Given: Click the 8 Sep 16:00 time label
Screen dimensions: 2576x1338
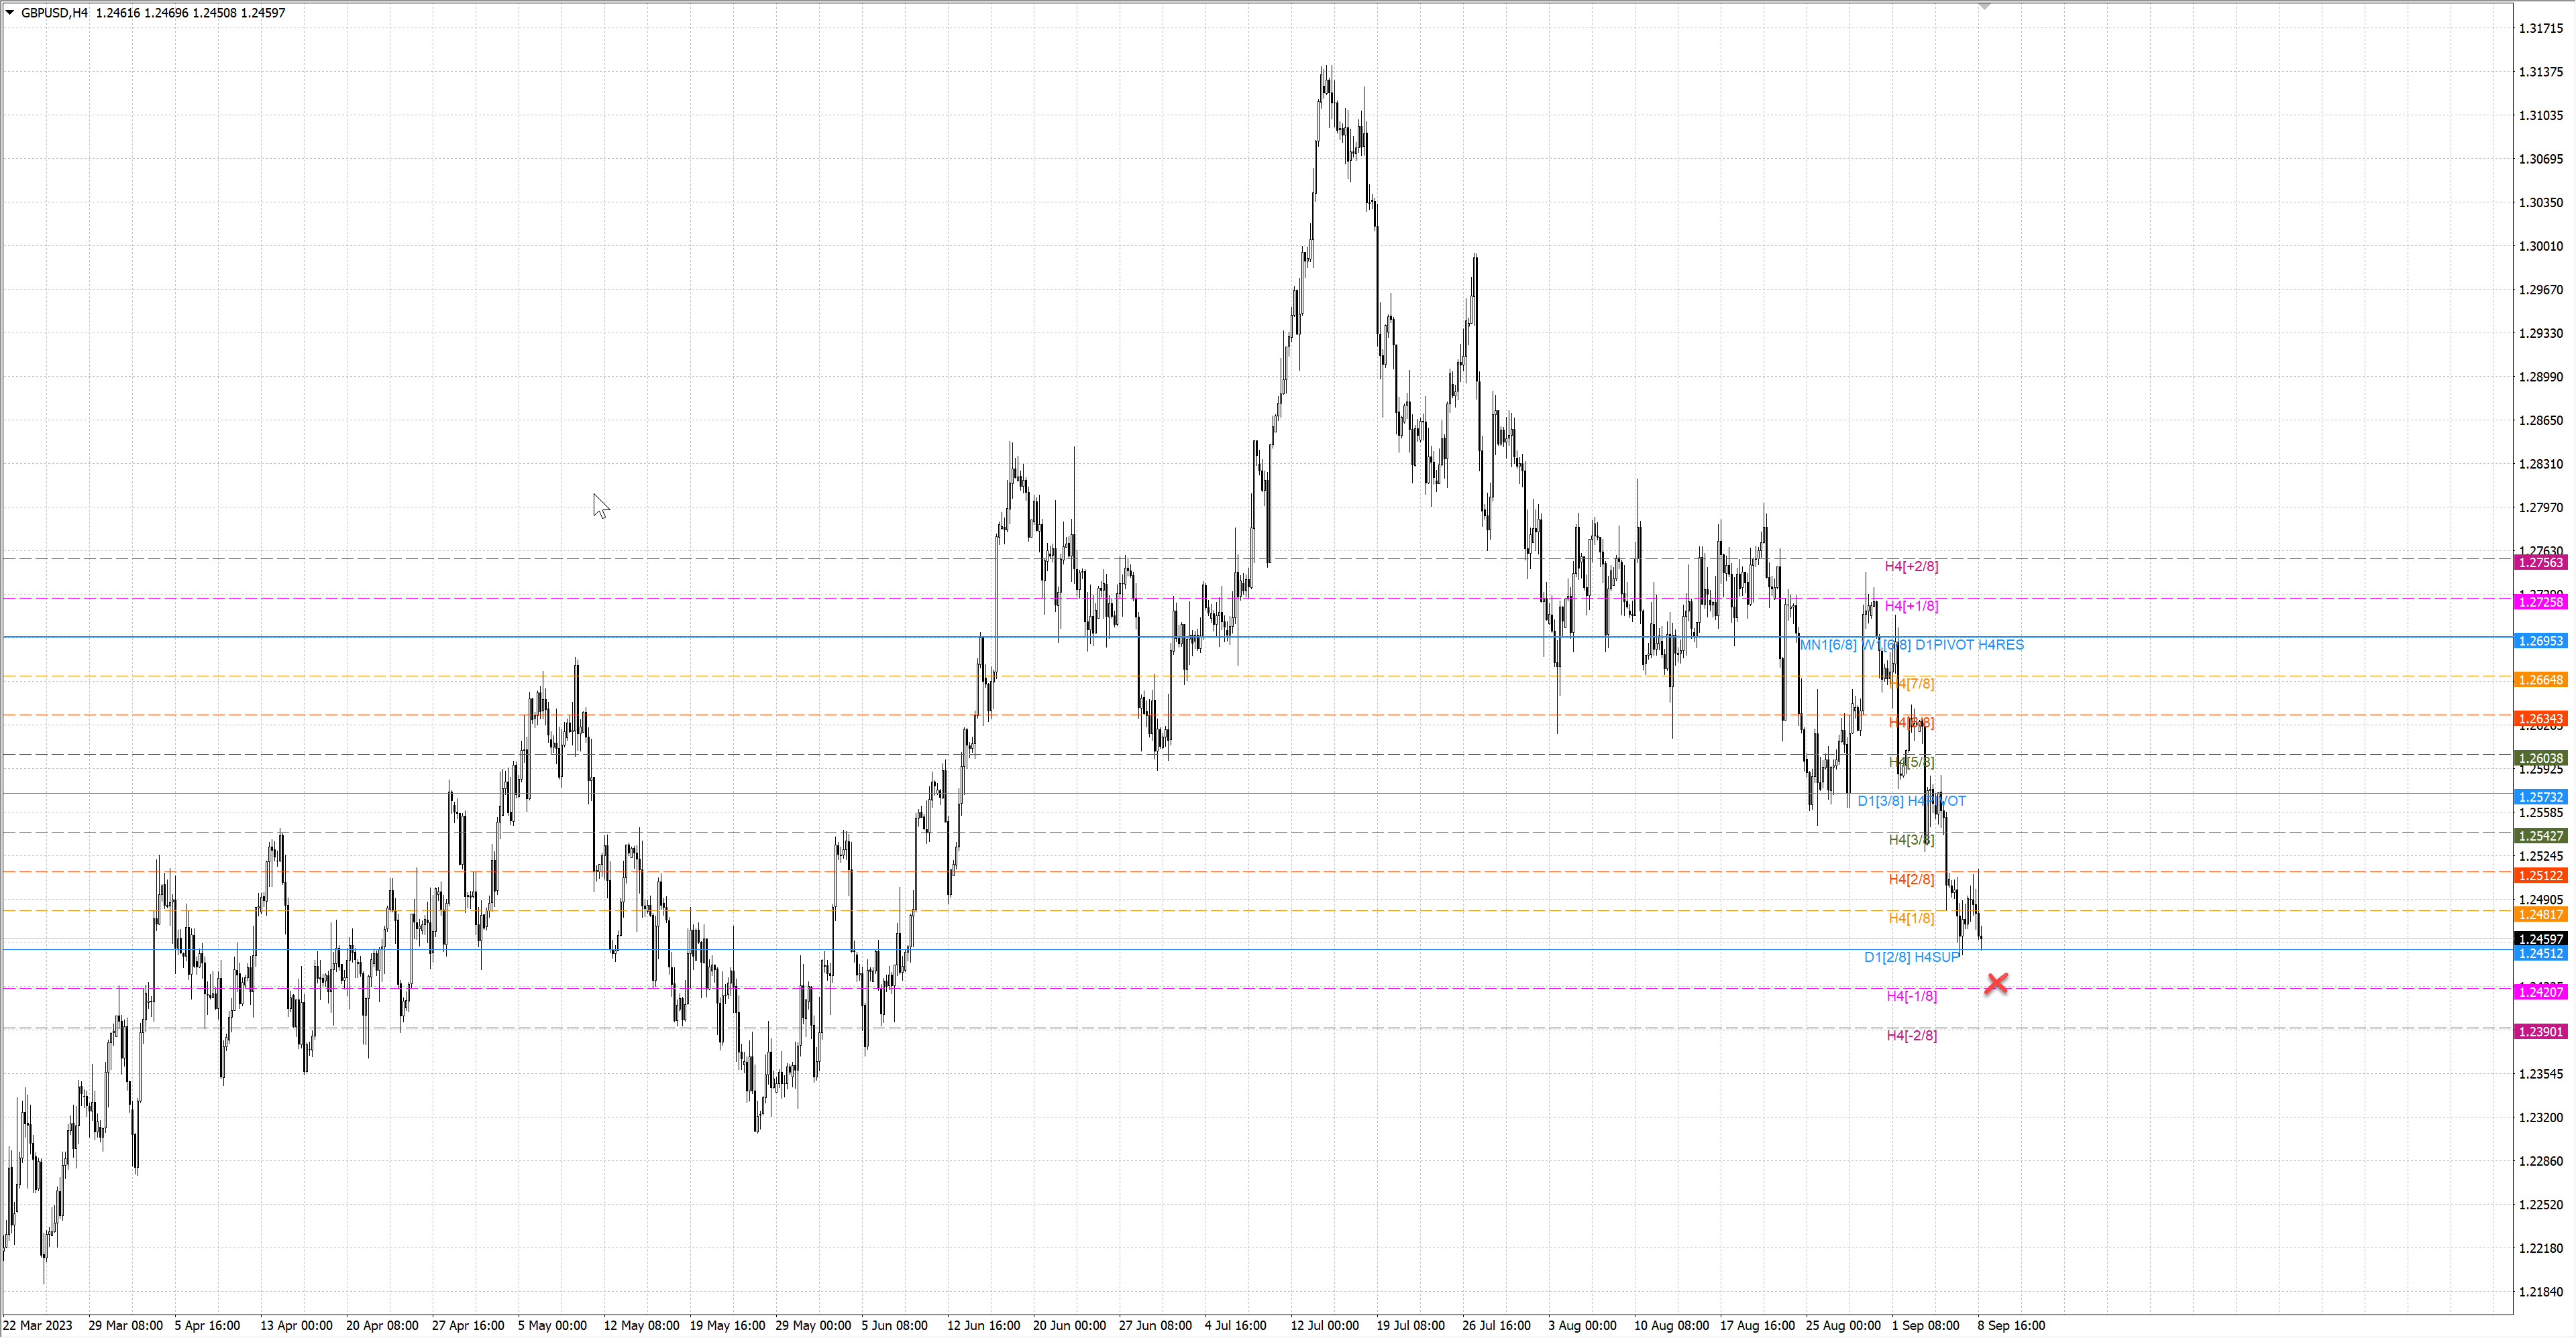Looking at the screenshot, I should click(2010, 1325).
